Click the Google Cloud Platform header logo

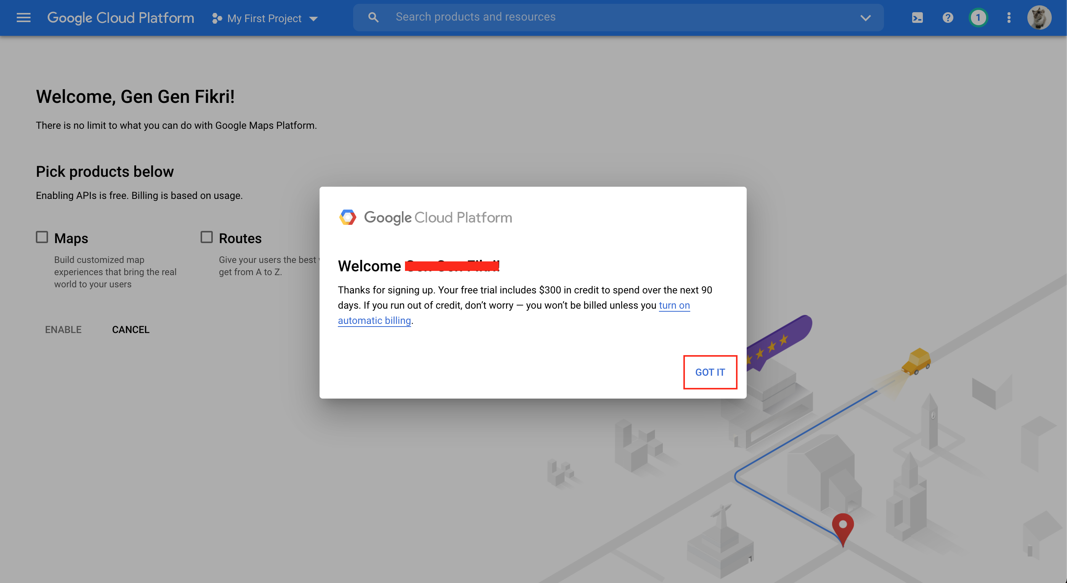pos(121,18)
